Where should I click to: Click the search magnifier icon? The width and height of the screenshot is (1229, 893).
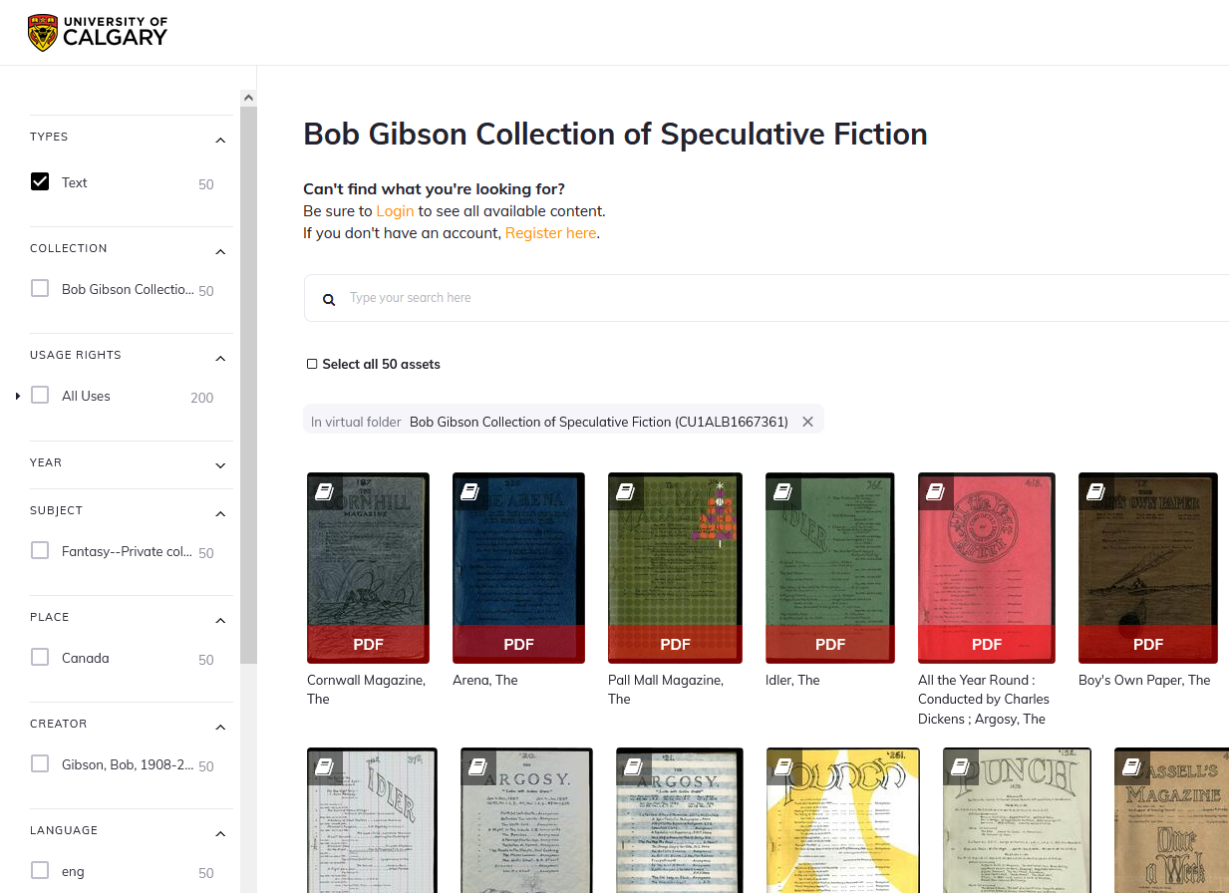(329, 299)
